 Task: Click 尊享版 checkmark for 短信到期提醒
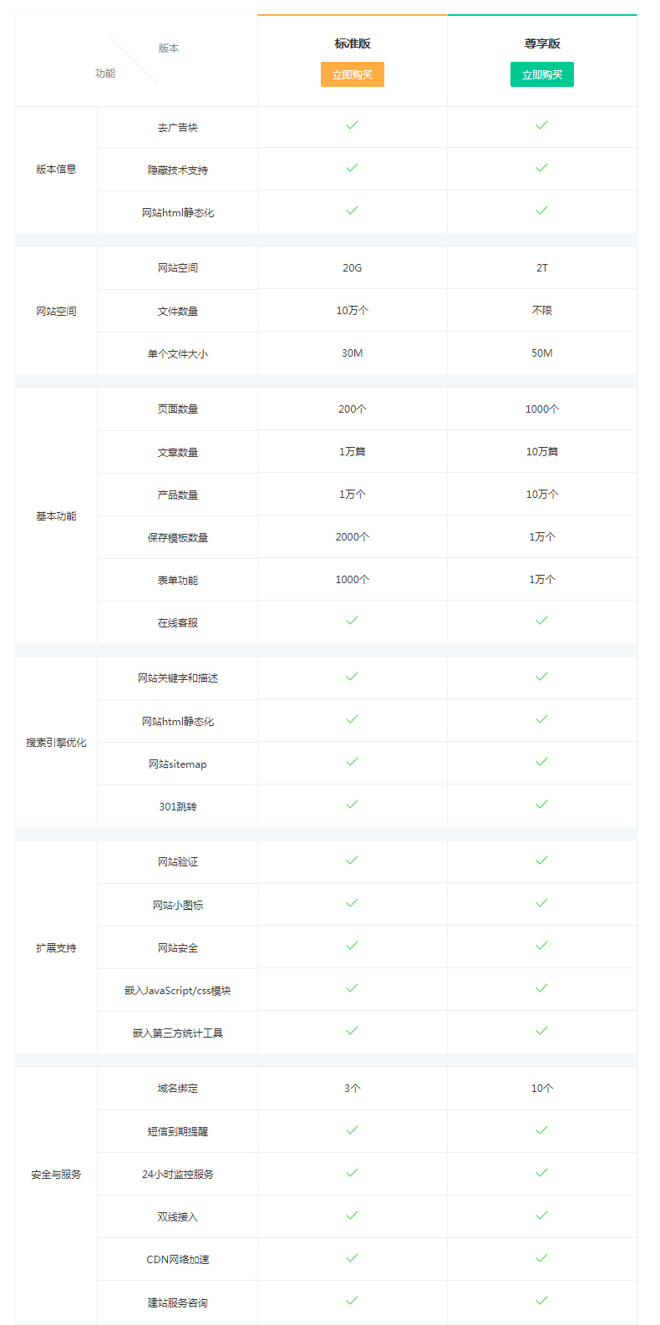coord(542,1130)
